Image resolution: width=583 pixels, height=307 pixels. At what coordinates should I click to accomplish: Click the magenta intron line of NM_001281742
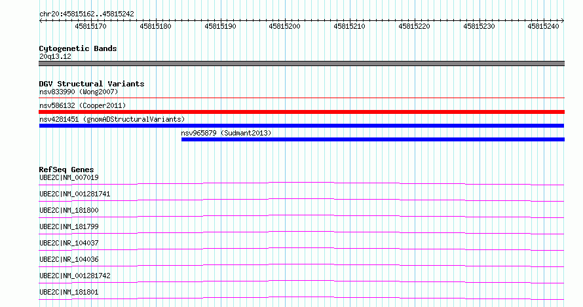(x=301, y=281)
